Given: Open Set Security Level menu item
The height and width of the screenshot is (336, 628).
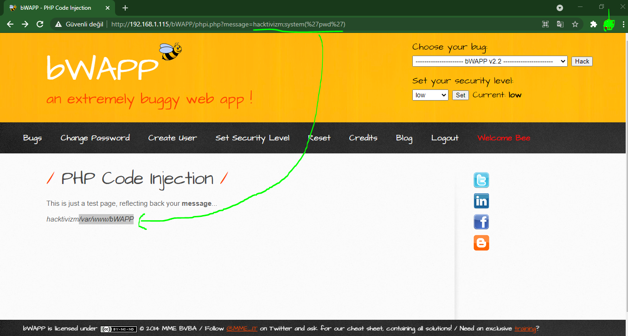Looking at the screenshot, I should 253,138.
